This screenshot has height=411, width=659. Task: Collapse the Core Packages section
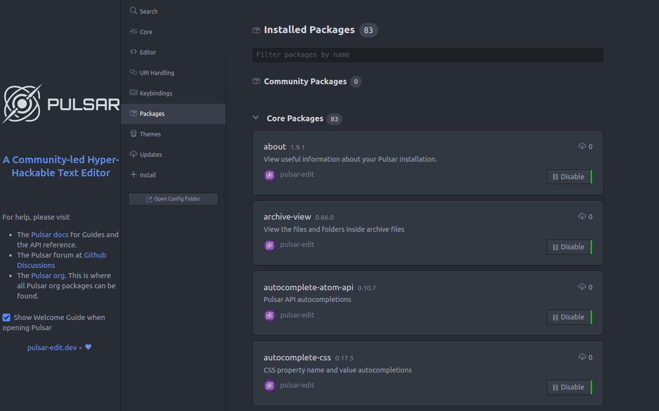pyautogui.click(x=256, y=118)
